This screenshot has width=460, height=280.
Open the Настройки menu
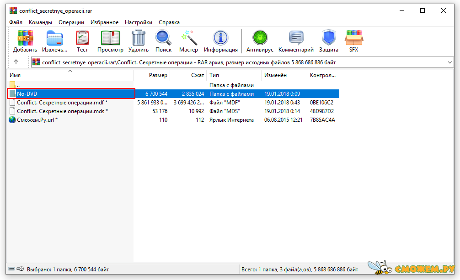[139, 22]
